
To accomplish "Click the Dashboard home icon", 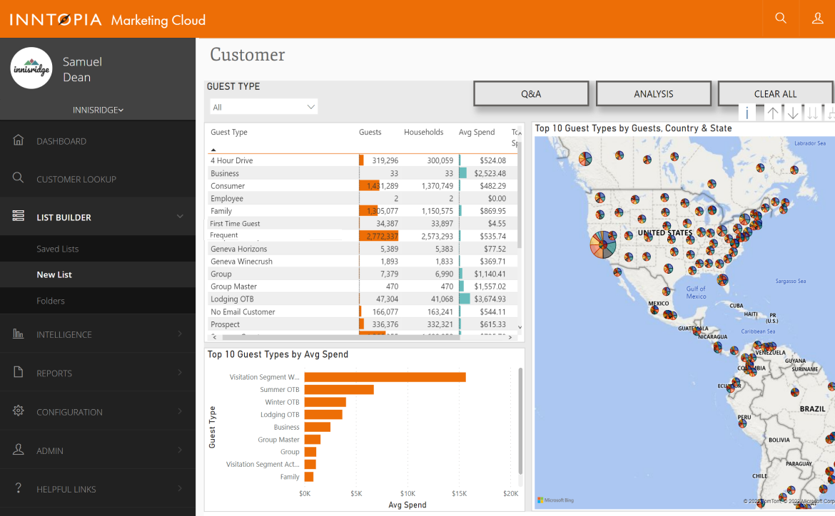I will [x=19, y=140].
